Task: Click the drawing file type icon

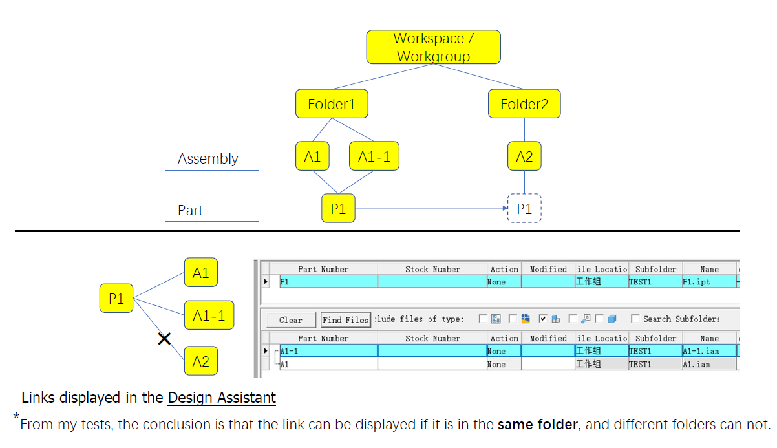Action: (x=496, y=319)
